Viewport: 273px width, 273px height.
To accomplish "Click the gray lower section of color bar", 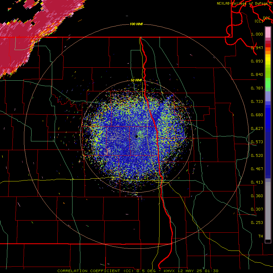I will (268, 211).
